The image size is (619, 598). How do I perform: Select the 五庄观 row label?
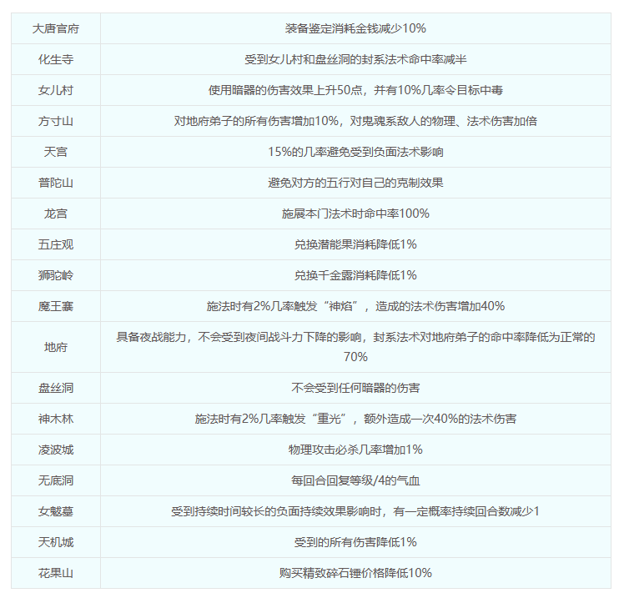tap(56, 244)
